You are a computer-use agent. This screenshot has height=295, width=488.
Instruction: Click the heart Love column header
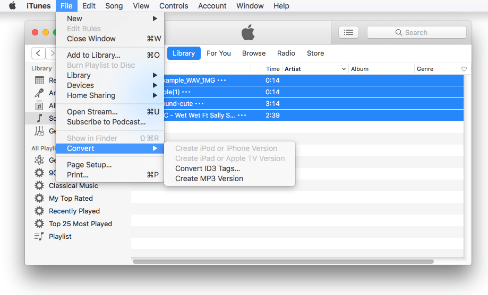(x=464, y=69)
